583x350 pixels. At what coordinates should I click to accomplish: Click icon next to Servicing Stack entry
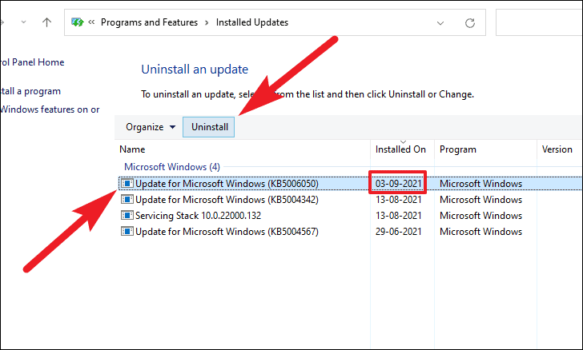coord(127,215)
